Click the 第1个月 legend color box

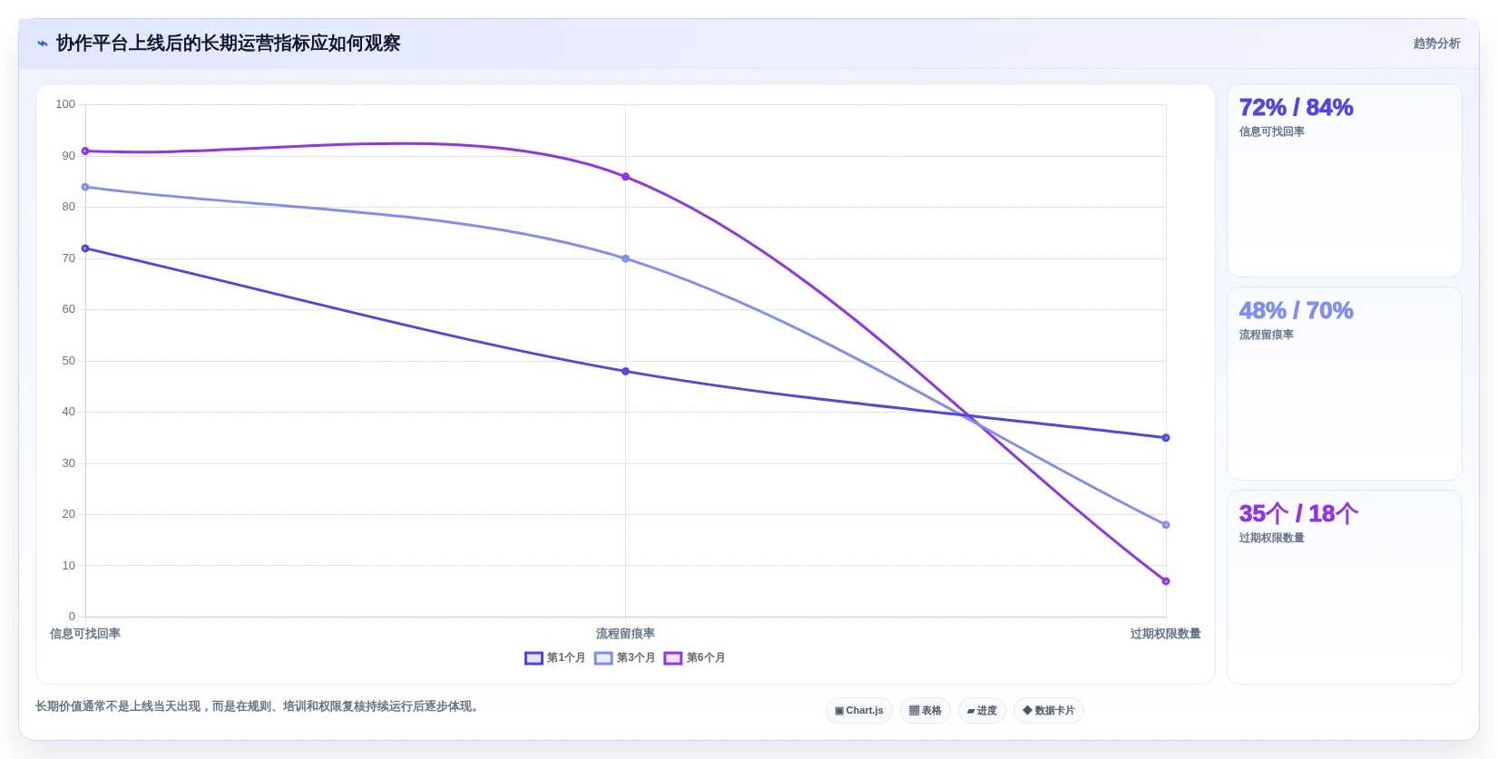pyautogui.click(x=534, y=658)
